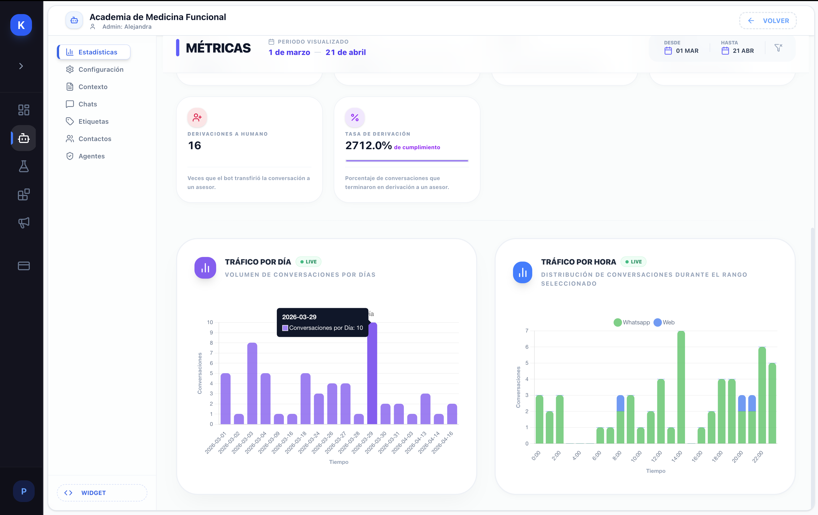The width and height of the screenshot is (818, 515).
Task: Click the derivaciones value 16
Action: [x=195, y=145]
